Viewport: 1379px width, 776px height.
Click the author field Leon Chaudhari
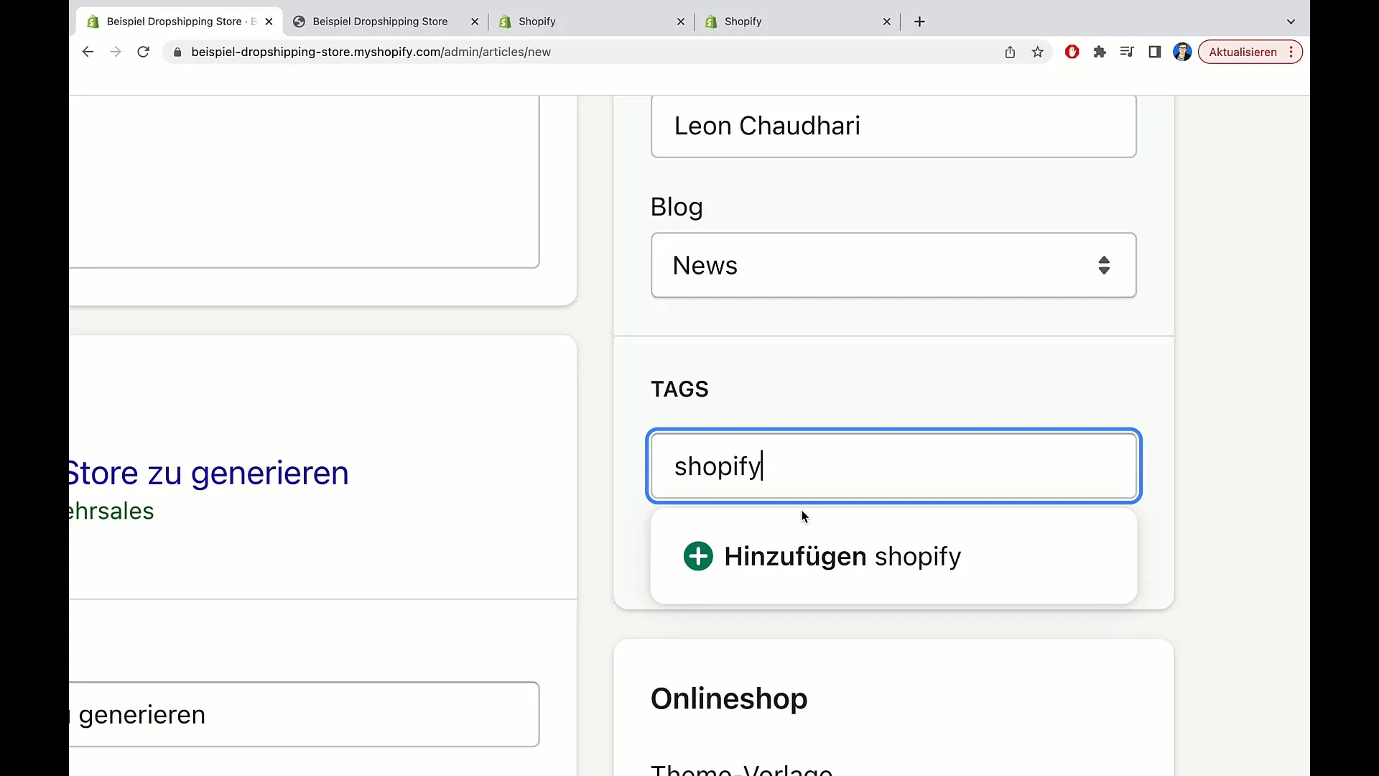(893, 126)
